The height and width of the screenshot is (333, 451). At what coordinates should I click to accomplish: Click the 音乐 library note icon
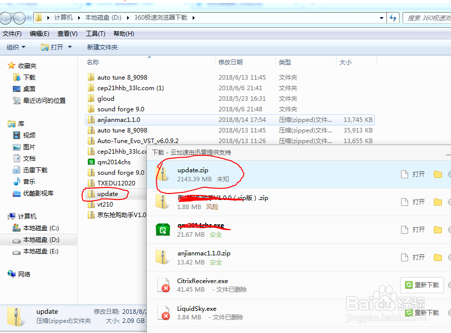pos(17,181)
